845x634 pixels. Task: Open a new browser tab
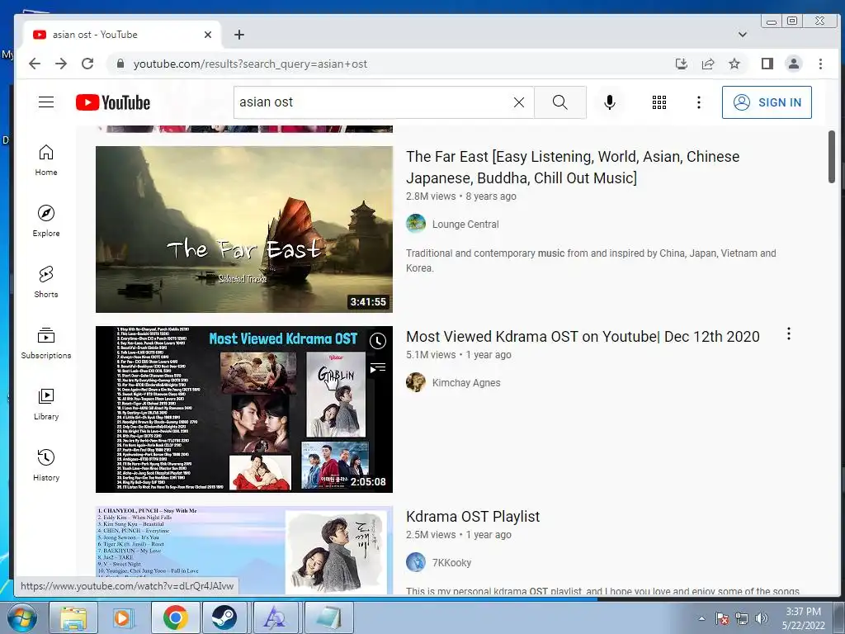tap(239, 35)
